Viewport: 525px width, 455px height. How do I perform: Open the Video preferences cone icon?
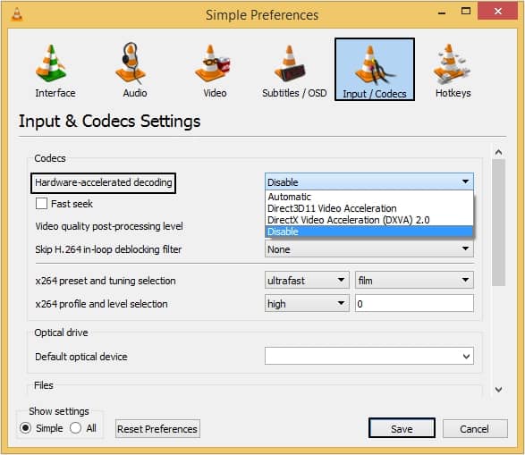(213, 63)
